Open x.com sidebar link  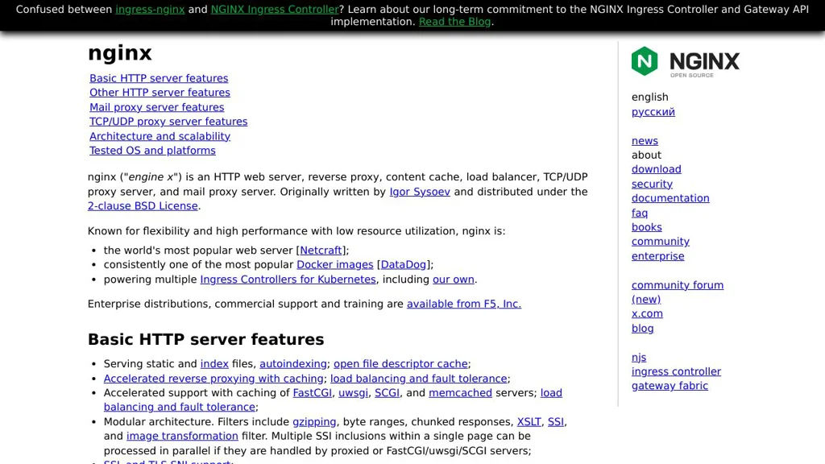coord(647,313)
